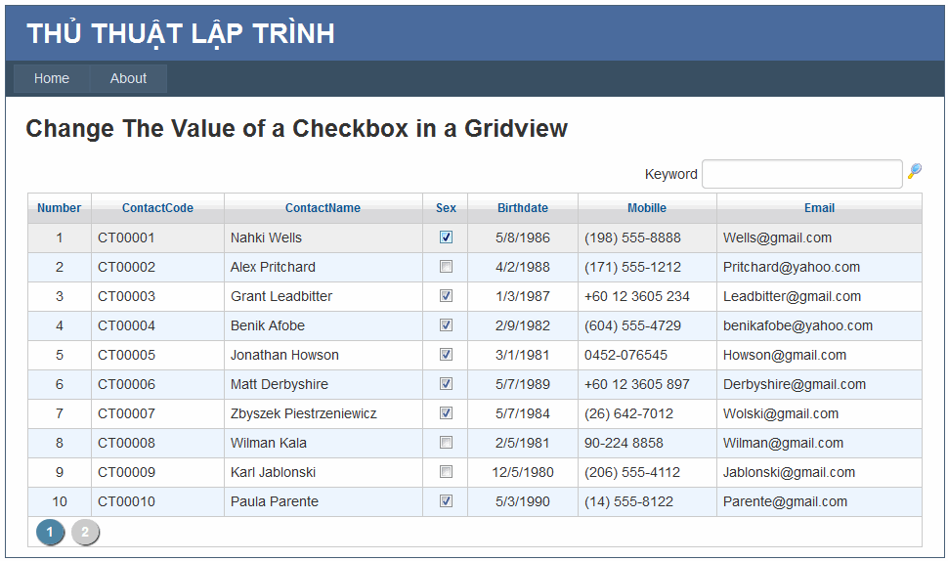Toggle Sex checkbox for Benik Afobe
Viewport: 948px width, 561px height.
click(447, 325)
